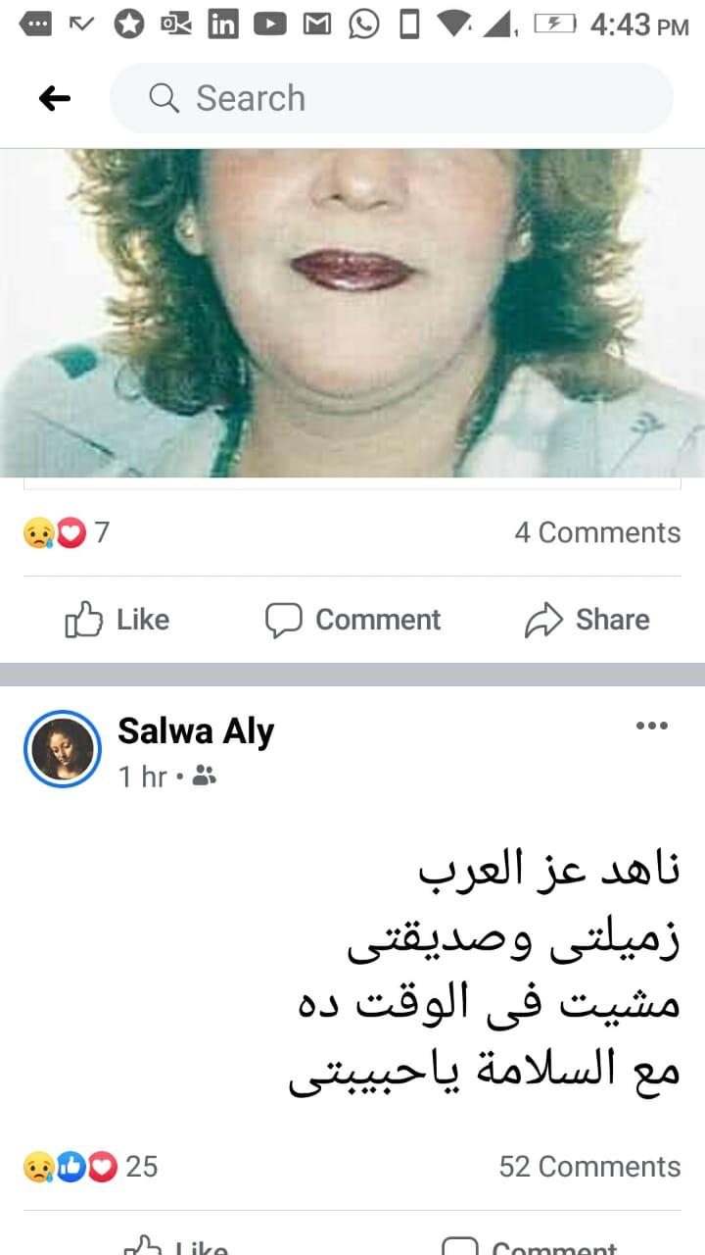The width and height of the screenshot is (705, 1255).
Task: Tap the friends audience icon beside 1 hr
Action: (x=205, y=777)
